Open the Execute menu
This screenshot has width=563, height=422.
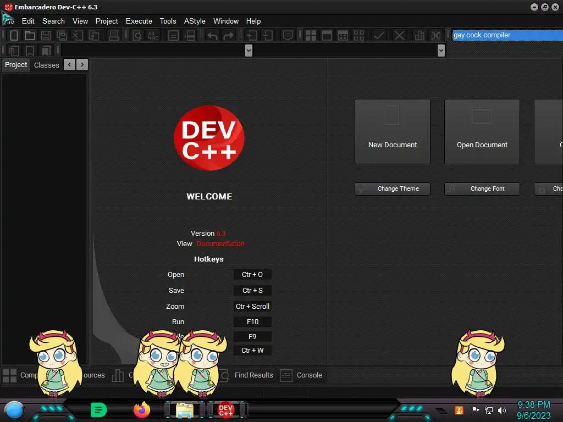click(139, 21)
